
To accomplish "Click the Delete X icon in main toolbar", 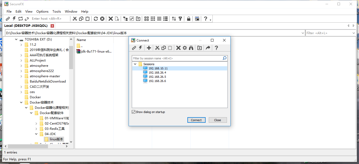I will point(111,19).
